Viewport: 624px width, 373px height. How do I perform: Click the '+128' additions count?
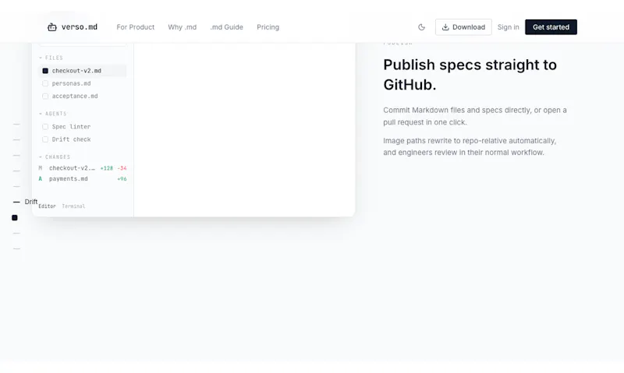tap(107, 168)
